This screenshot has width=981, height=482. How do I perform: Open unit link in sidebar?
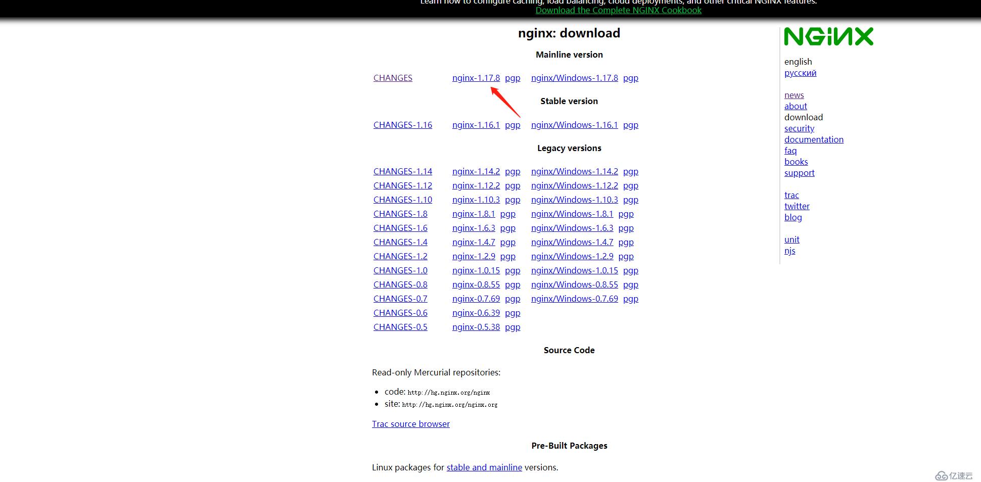tap(791, 239)
